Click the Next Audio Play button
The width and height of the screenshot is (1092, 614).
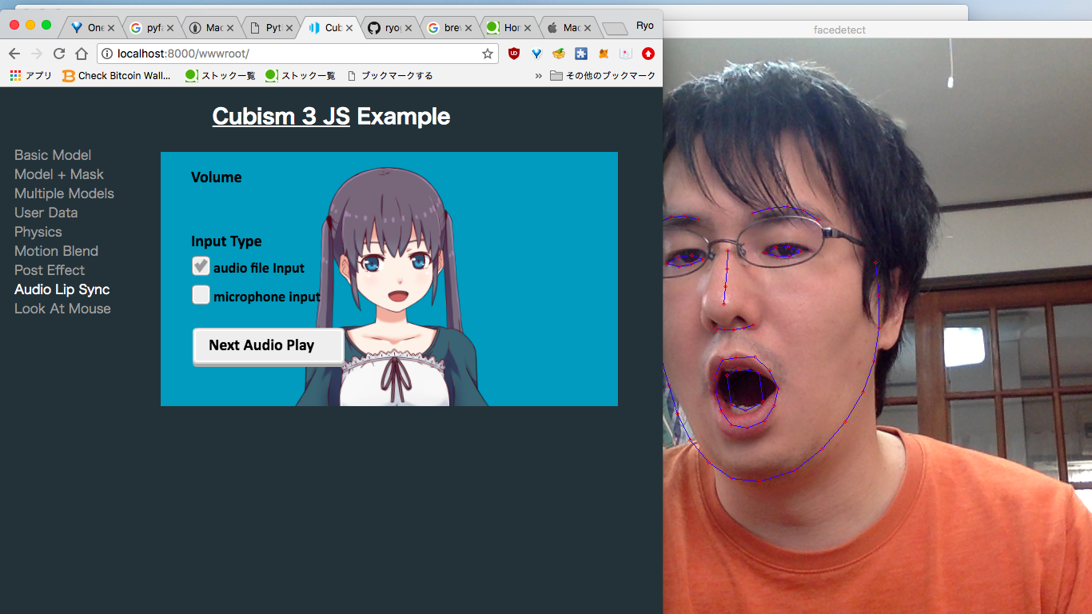tap(269, 346)
